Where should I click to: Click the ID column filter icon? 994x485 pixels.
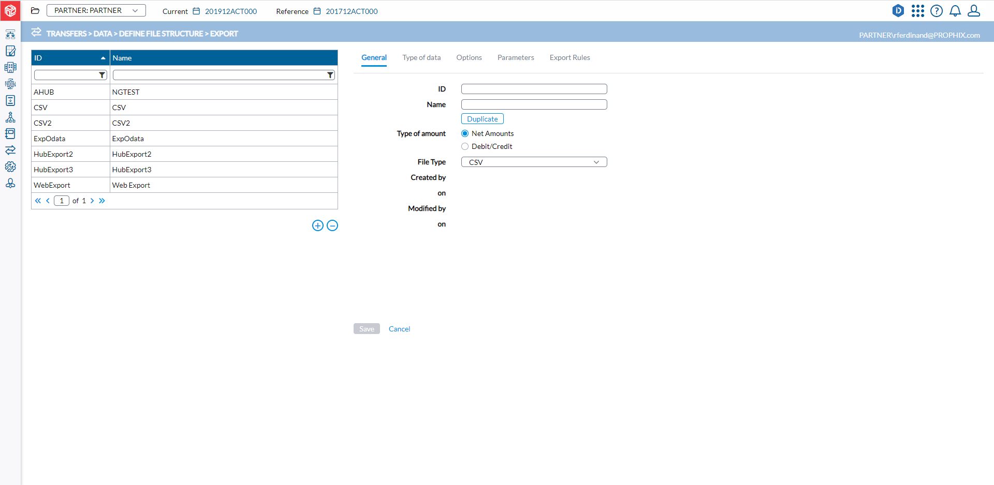[x=102, y=75]
